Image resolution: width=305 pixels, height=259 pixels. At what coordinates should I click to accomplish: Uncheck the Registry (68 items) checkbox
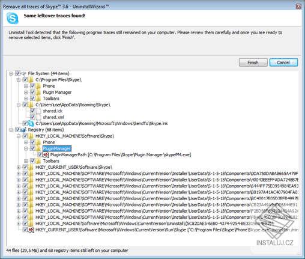click(17, 130)
